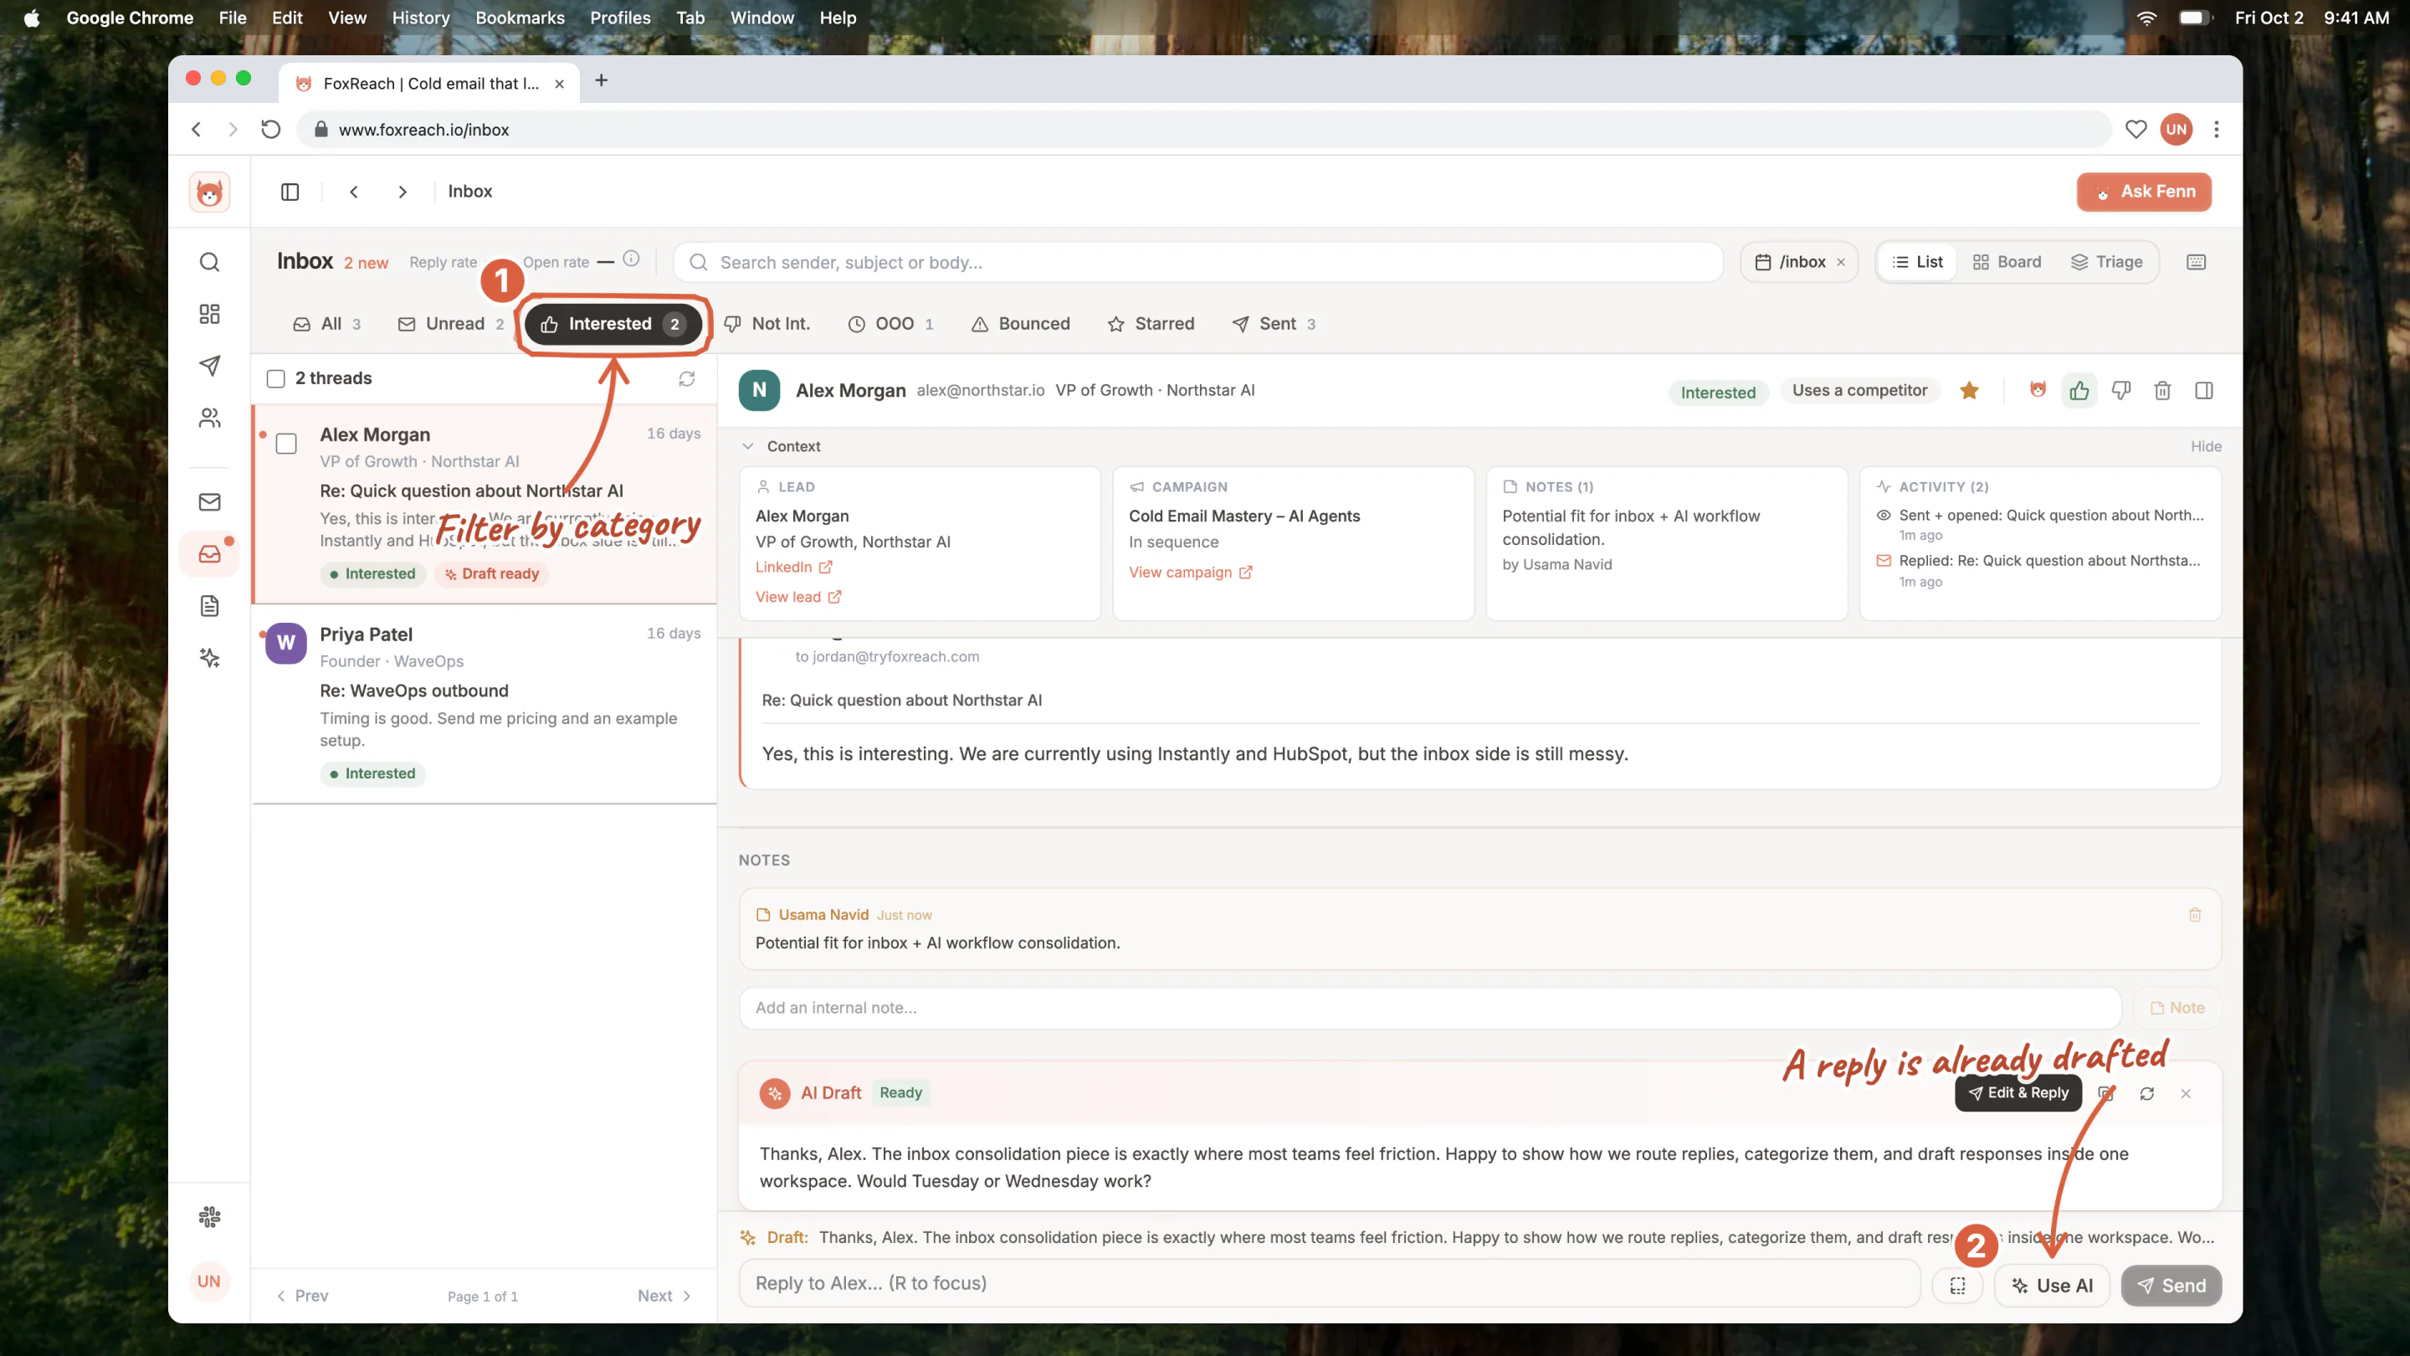2410x1356 pixels.
Task: Go to next page of threads
Action: pyautogui.click(x=664, y=1296)
